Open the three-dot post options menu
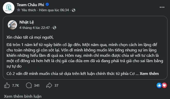Viewport: 170px width, 99px height. (162, 7)
